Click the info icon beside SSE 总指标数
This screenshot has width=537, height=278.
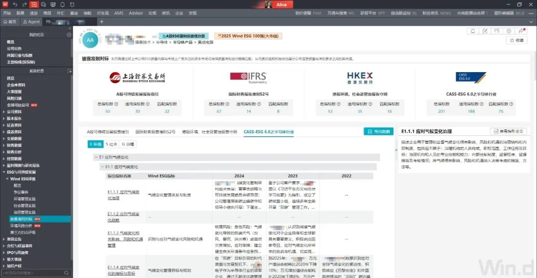pos(116,104)
